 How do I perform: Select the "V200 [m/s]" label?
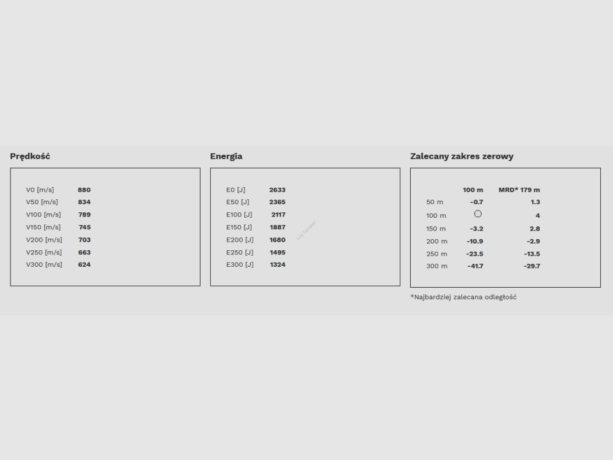point(44,240)
